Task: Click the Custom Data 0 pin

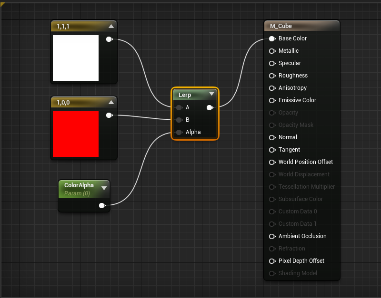Action: pyautogui.click(x=272, y=211)
